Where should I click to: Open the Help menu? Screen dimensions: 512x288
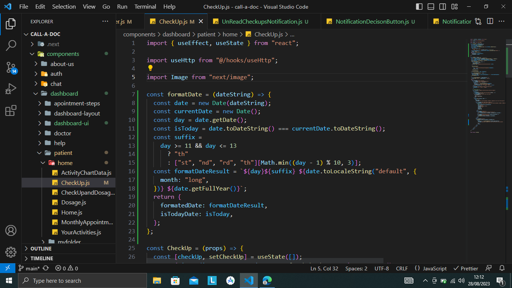pyautogui.click(x=169, y=7)
